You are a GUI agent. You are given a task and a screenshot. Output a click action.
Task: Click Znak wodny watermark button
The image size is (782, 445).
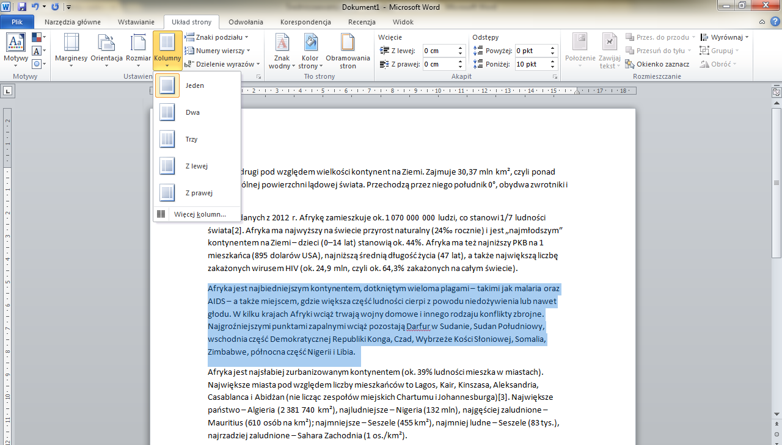[282, 51]
